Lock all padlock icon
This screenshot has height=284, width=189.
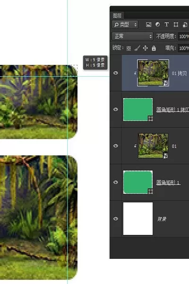154,48
